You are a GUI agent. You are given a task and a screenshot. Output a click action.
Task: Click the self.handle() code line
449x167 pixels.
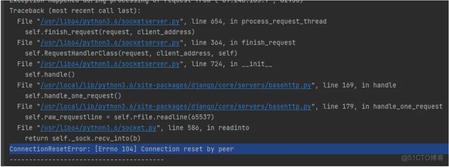(50, 75)
